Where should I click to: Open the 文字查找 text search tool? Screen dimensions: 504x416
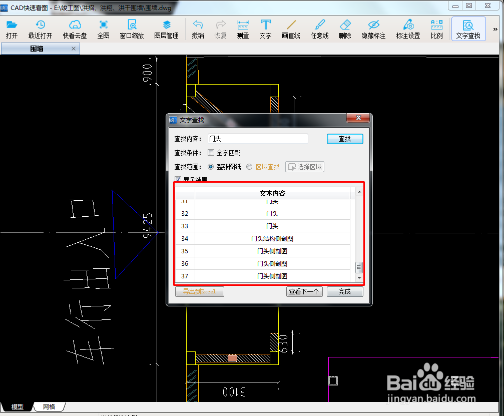pyautogui.click(x=468, y=29)
